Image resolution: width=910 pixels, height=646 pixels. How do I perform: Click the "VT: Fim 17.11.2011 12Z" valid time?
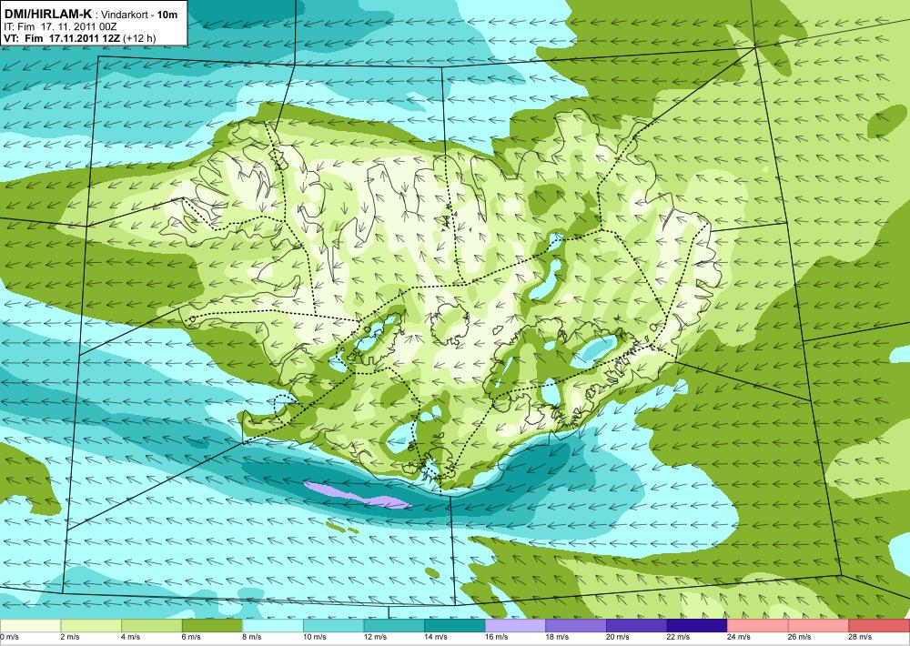tap(63, 38)
